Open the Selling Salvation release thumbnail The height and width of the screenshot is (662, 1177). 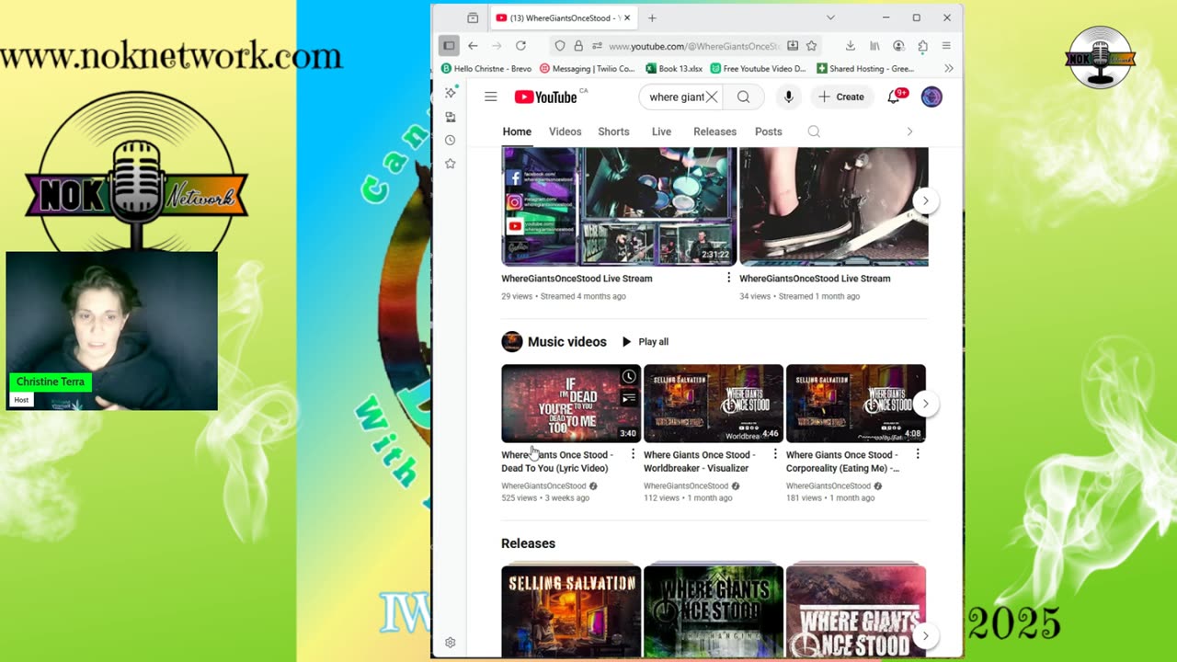coord(571,610)
